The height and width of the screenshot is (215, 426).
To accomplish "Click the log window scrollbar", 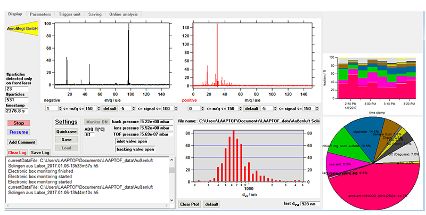I will (171, 179).
